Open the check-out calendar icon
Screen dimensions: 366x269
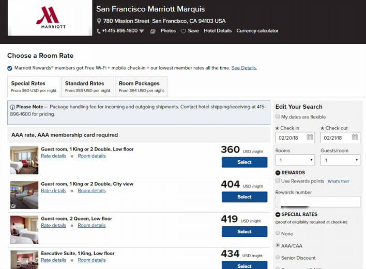[x=355, y=137]
